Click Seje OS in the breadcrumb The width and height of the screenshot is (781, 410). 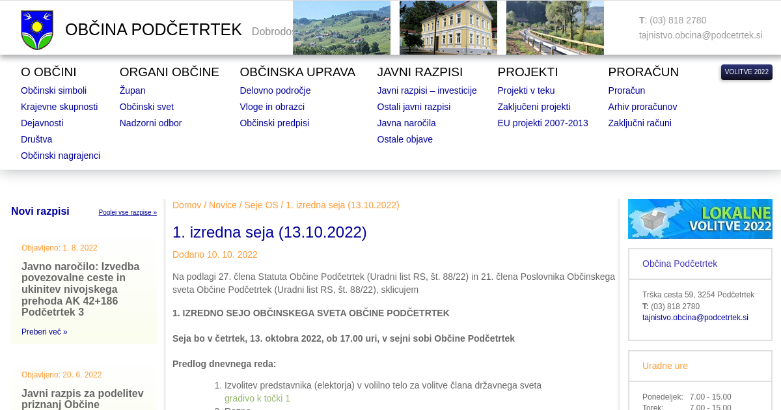[x=261, y=205]
